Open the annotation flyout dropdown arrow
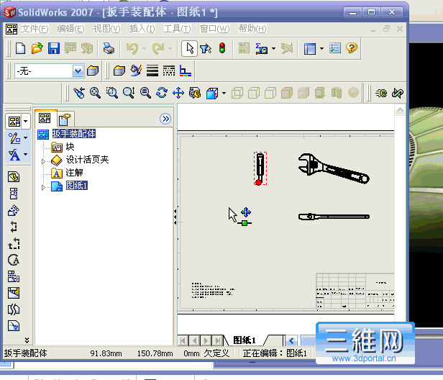The image size is (443, 380). pos(25,154)
